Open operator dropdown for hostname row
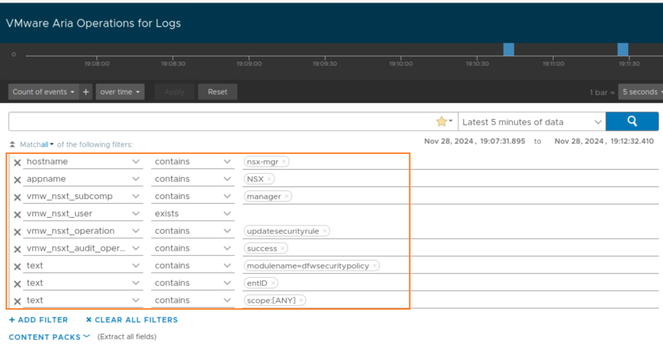 click(193, 162)
